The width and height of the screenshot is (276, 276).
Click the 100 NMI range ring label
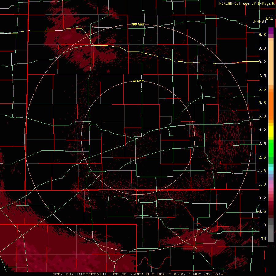[x=138, y=24]
